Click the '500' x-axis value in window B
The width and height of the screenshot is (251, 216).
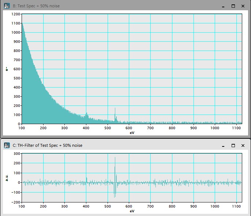108,128
